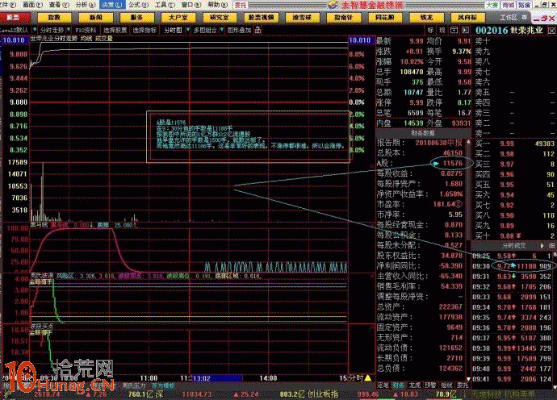Click the 大赛 link at top right

click(492, 5)
